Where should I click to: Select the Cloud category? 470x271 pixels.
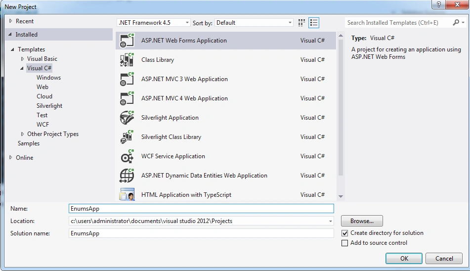click(44, 96)
